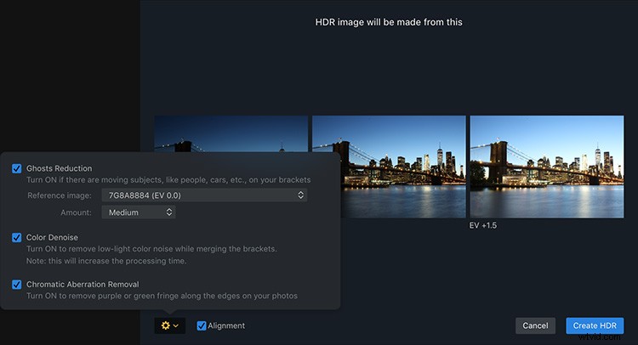Click the 'EV +1.5' label
This screenshot has width=638, height=345.
coord(483,225)
